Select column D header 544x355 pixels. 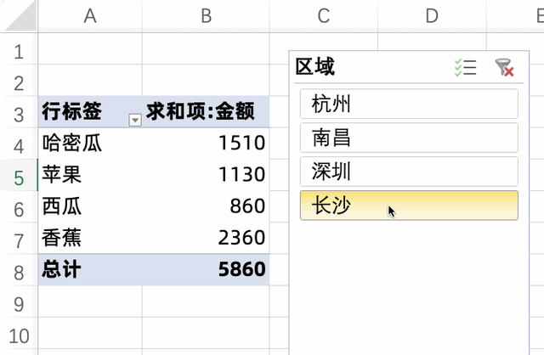[x=432, y=15]
